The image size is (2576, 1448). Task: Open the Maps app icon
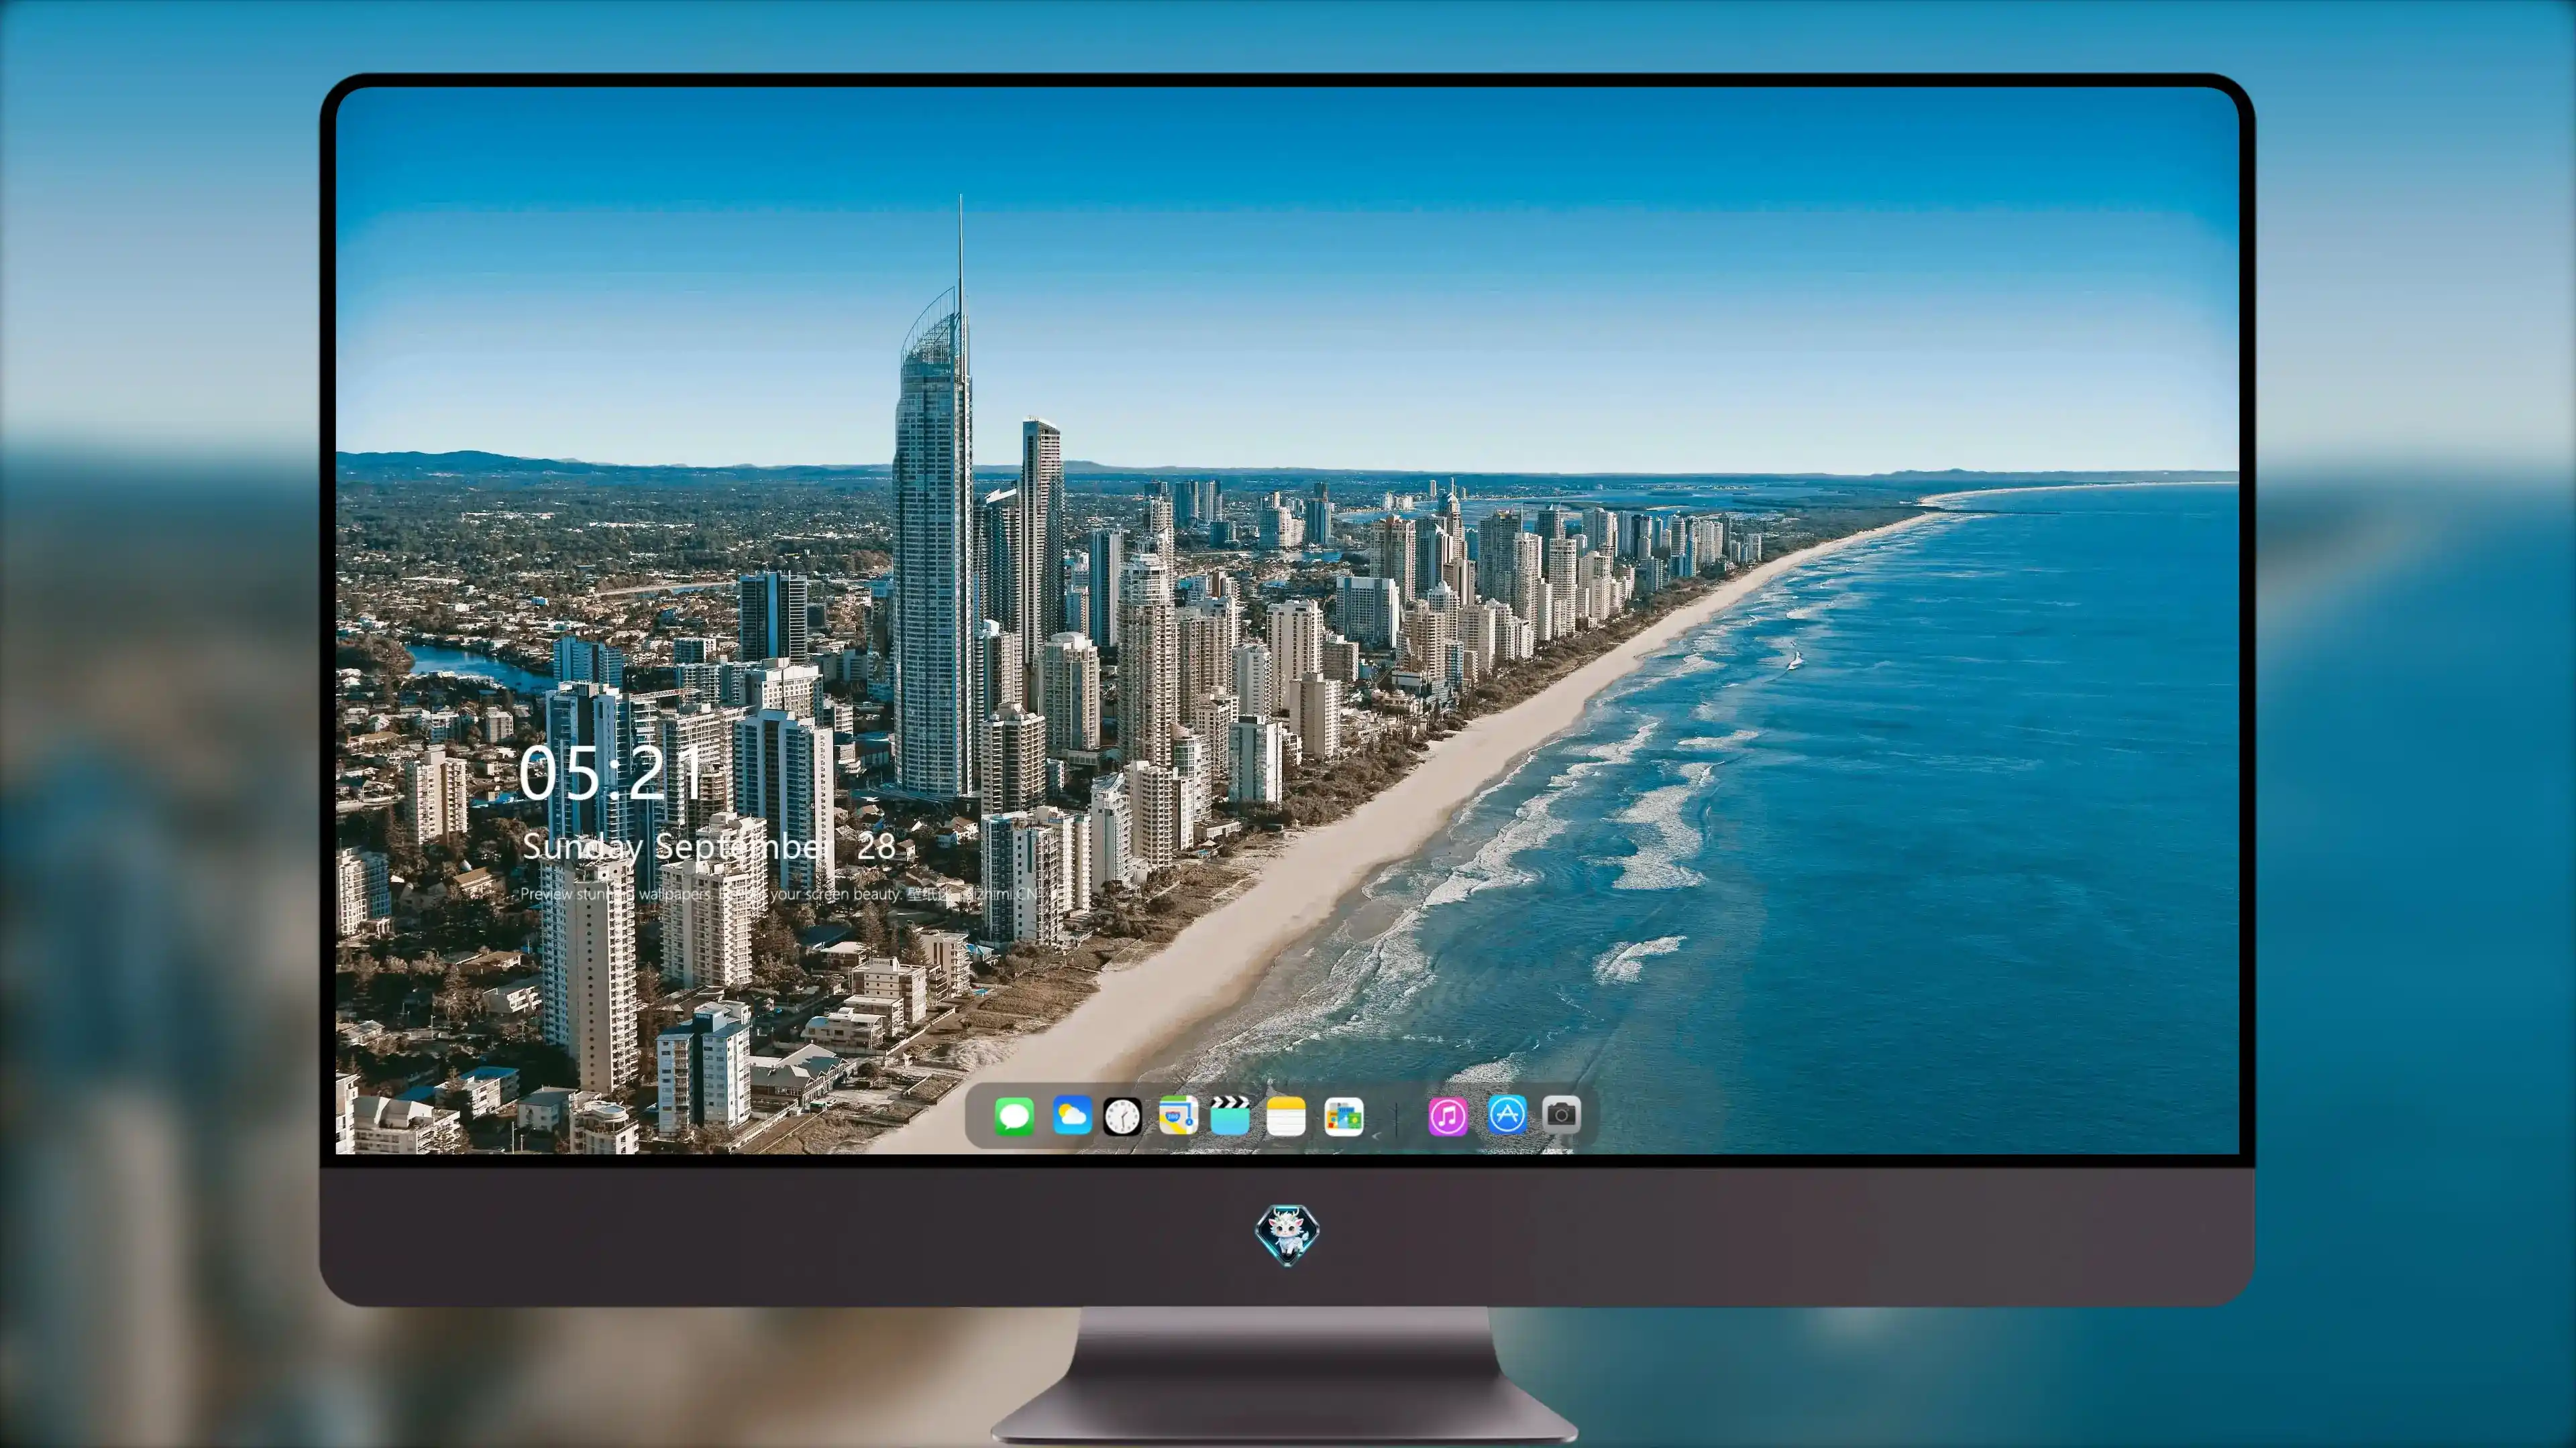[x=1178, y=1115]
